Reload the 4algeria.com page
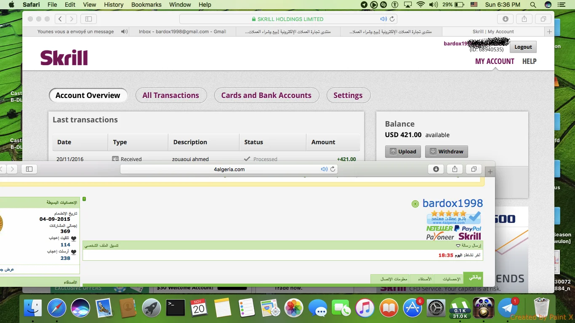 [333, 169]
